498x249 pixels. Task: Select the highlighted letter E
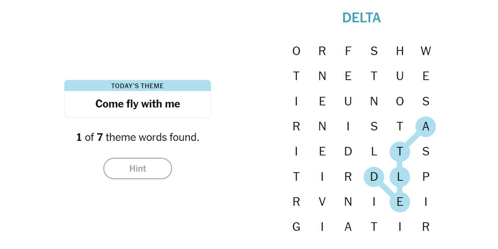pyautogui.click(x=400, y=202)
